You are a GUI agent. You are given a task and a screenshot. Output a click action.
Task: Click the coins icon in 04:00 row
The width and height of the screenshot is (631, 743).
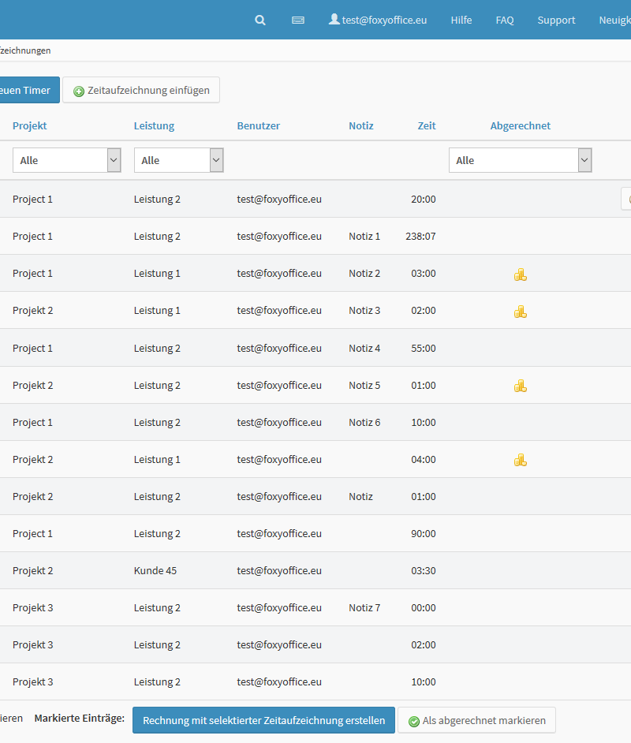tap(520, 460)
